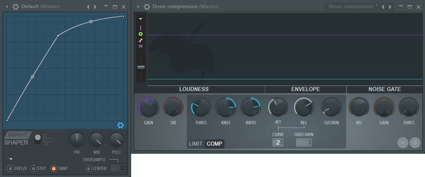Toggle the STEP option

(x=33, y=168)
